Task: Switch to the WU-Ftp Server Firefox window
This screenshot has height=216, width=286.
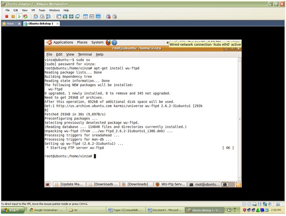Action: click(x=170, y=184)
